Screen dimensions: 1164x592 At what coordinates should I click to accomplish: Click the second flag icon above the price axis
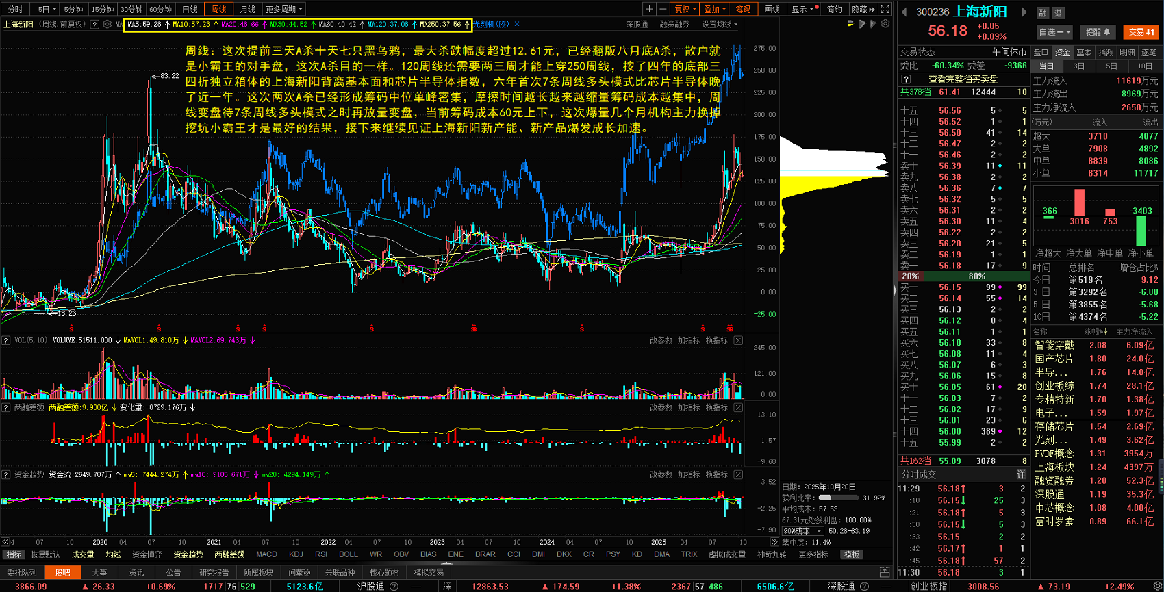(874, 23)
